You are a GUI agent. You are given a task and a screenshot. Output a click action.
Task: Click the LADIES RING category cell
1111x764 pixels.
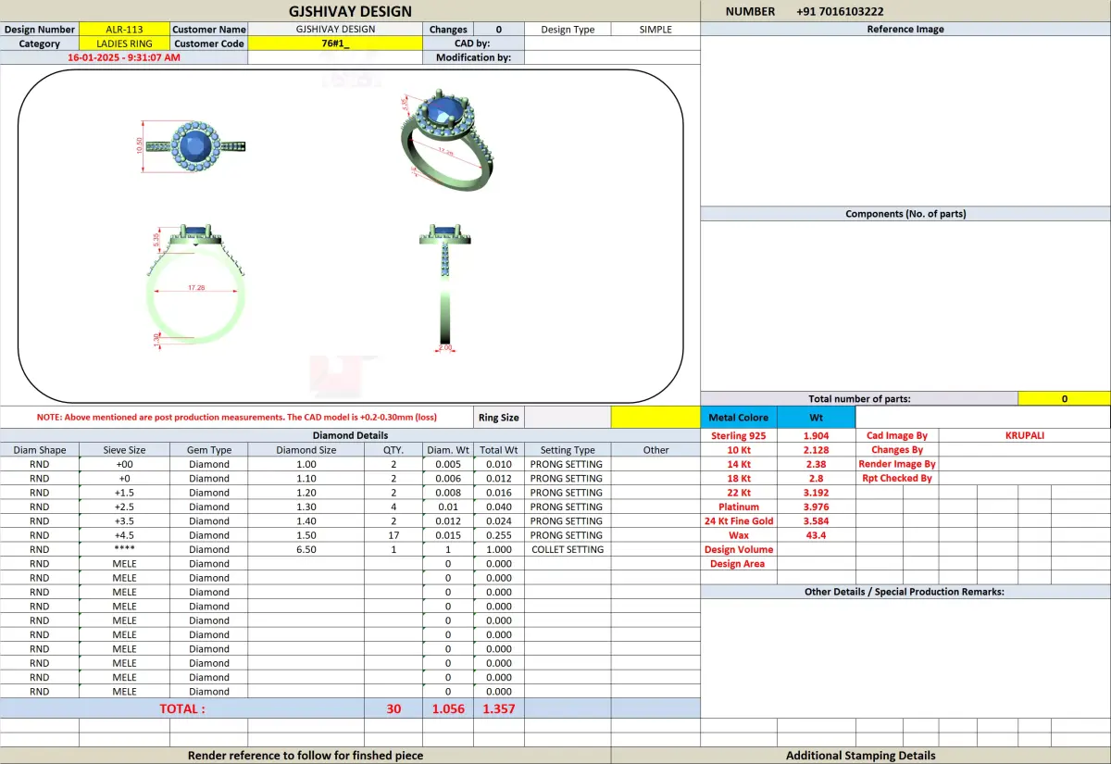click(124, 44)
